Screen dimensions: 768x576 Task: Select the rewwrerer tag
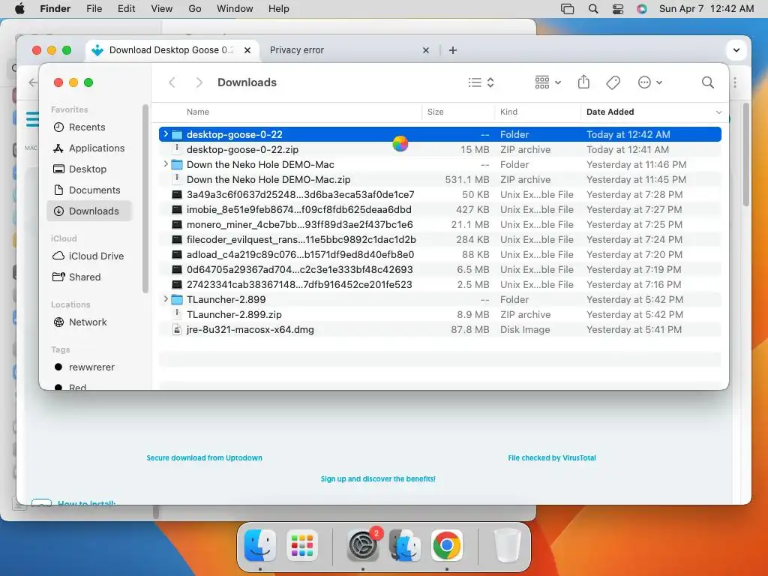[89, 367]
